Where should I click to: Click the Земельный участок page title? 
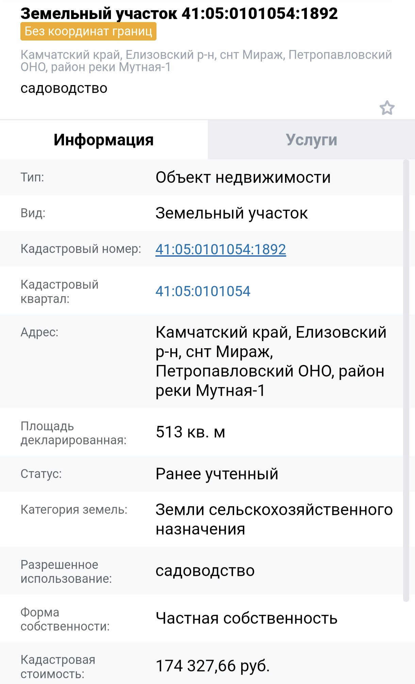point(179,14)
